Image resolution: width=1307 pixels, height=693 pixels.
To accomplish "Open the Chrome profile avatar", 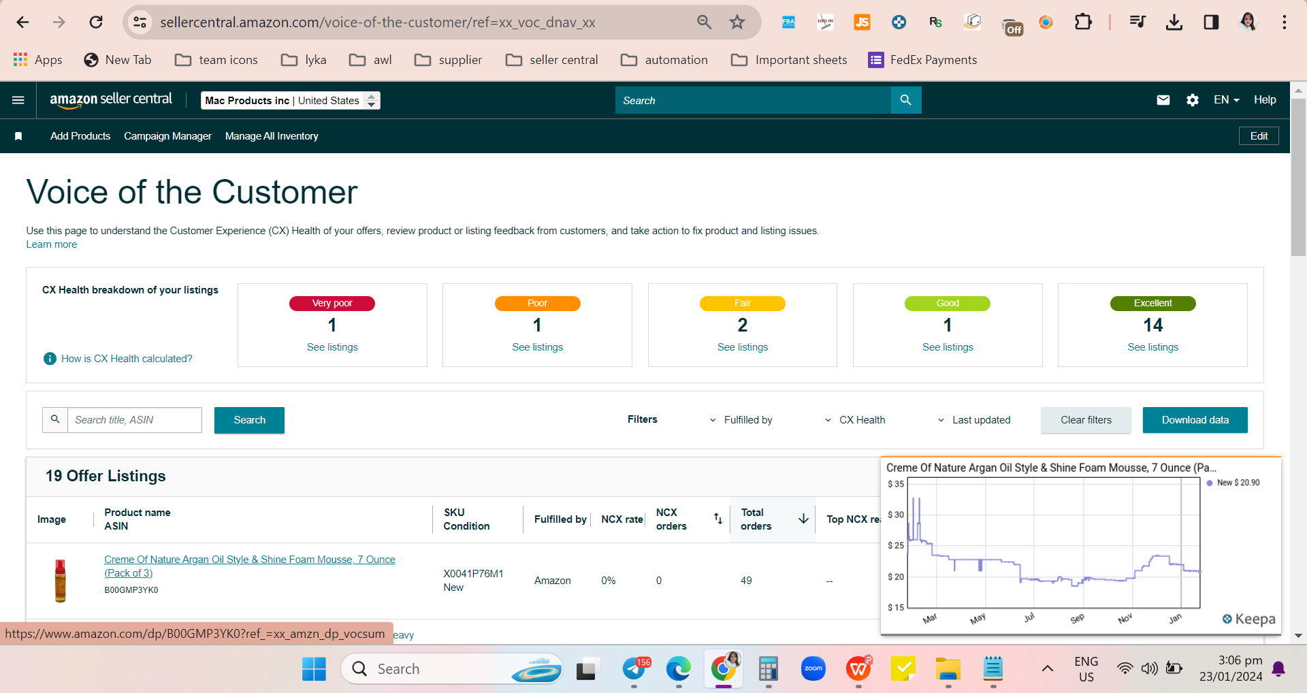I will (1248, 22).
